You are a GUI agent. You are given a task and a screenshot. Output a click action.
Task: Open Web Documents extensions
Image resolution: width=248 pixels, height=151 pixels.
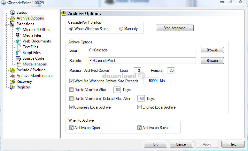tap(37, 41)
